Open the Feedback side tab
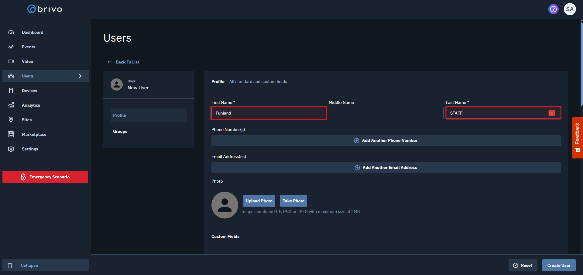This screenshot has width=583, height=275. click(x=577, y=137)
